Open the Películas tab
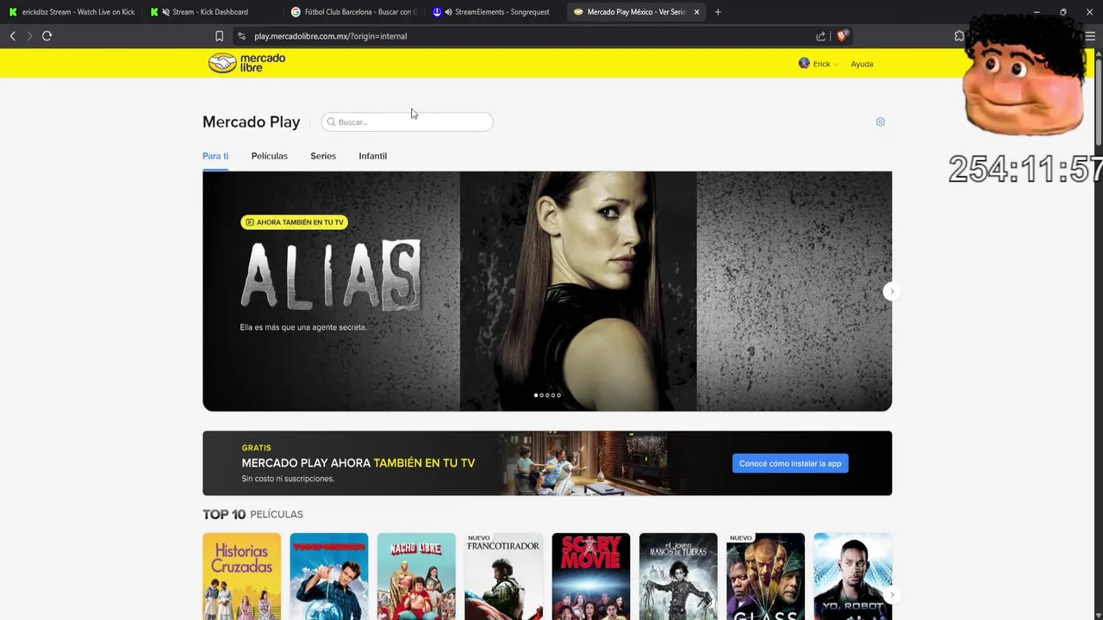1103x620 pixels. click(270, 156)
